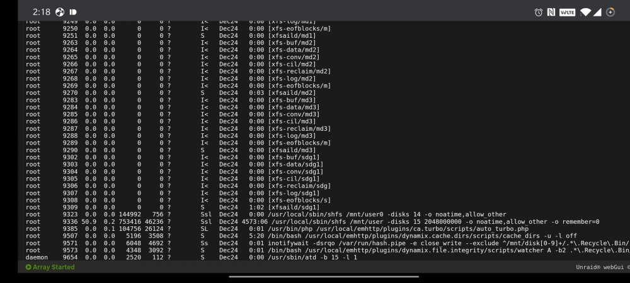Select PID 9571 in process list

(x=70, y=243)
